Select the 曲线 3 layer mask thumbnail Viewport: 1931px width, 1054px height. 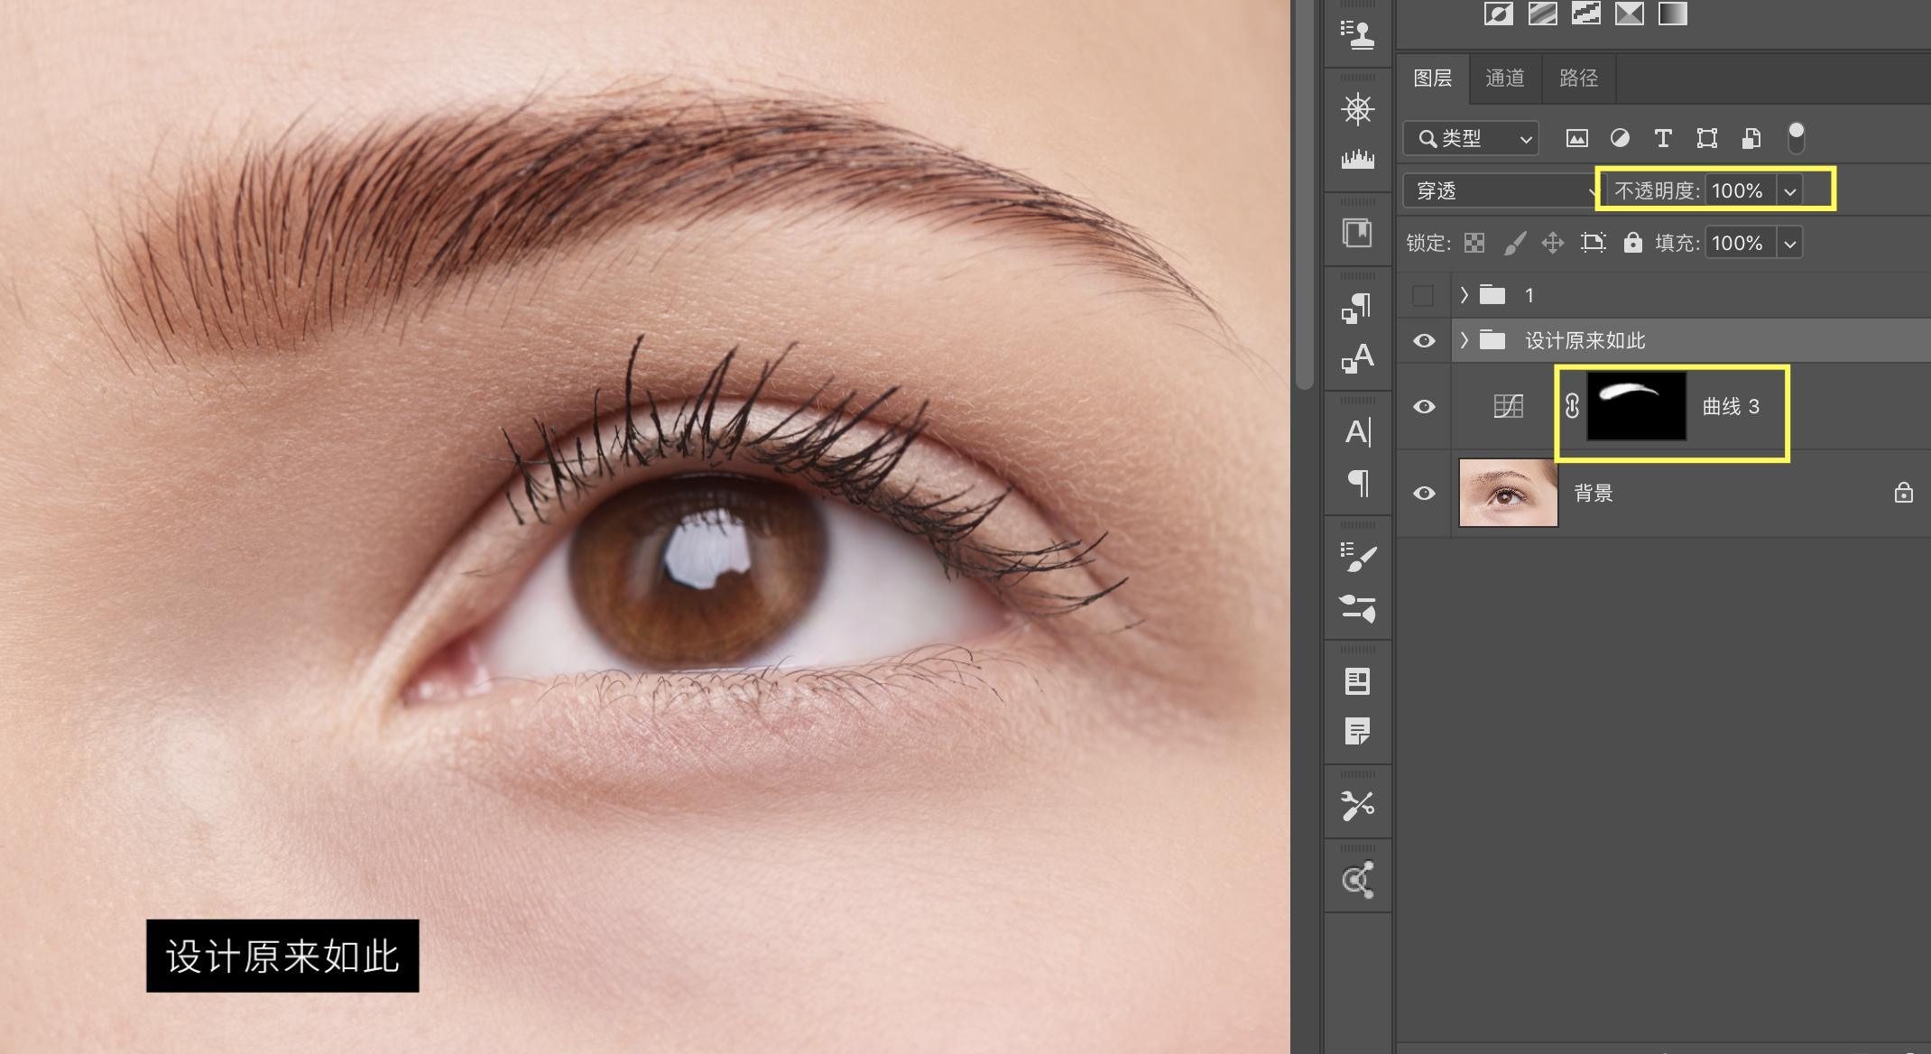pyautogui.click(x=1636, y=406)
